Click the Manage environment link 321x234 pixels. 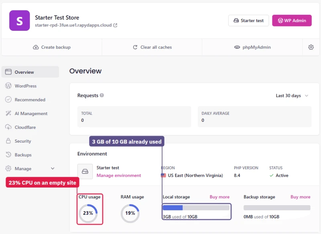pos(119,175)
